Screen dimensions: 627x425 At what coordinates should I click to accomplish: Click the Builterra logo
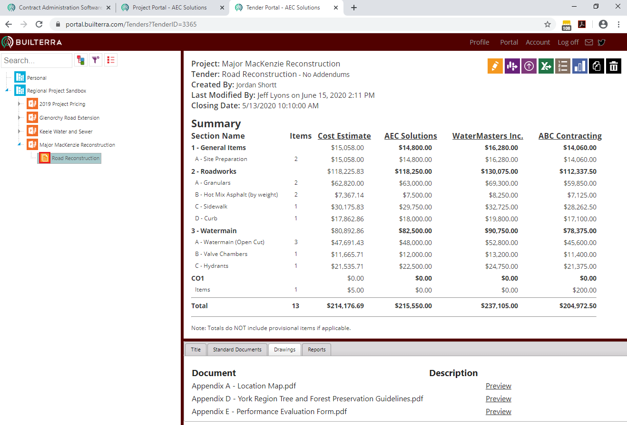click(x=32, y=42)
